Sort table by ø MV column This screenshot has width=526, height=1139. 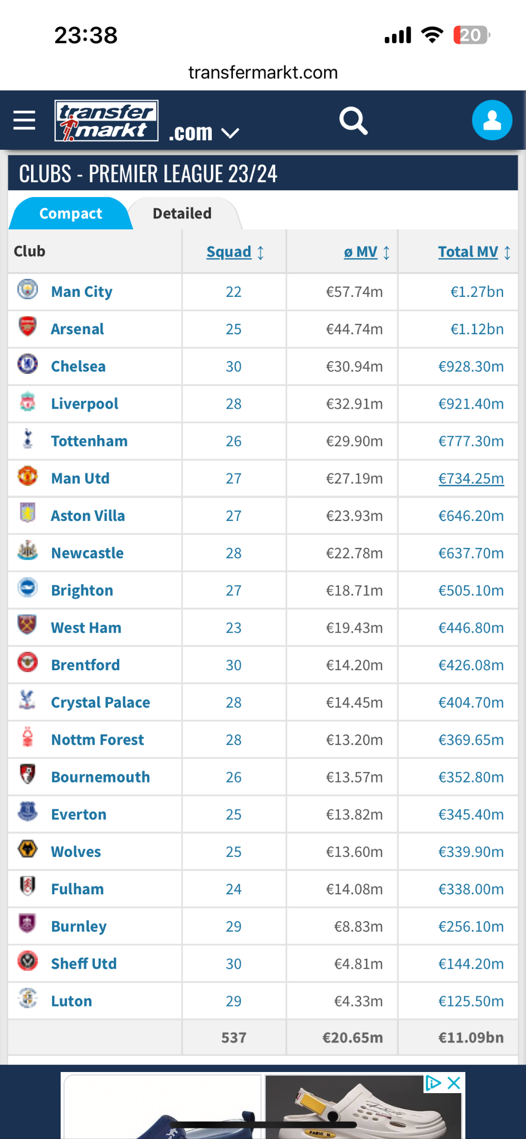[x=367, y=252]
